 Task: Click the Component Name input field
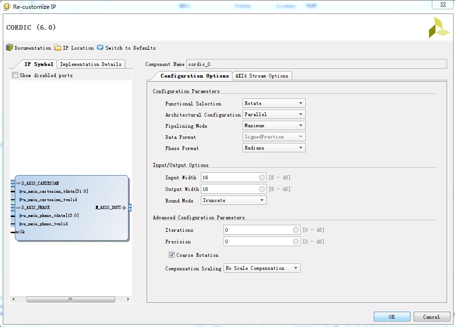[x=317, y=64]
